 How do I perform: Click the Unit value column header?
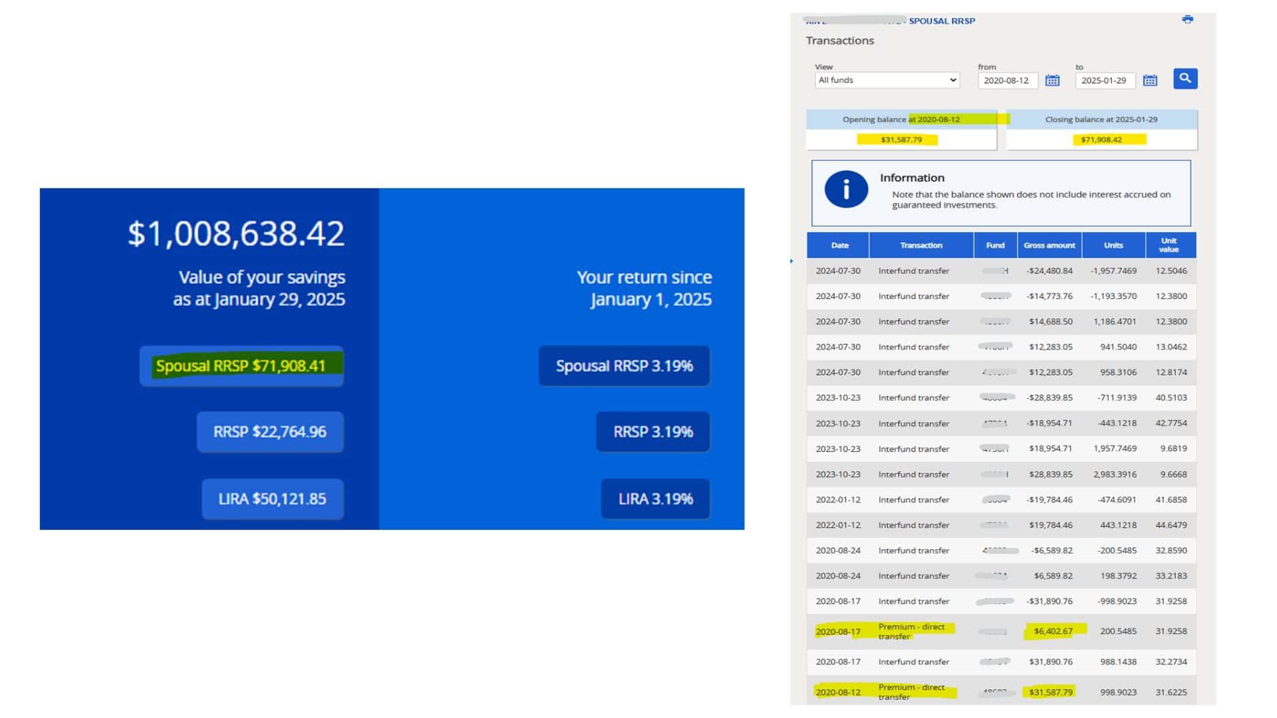click(x=1169, y=245)
